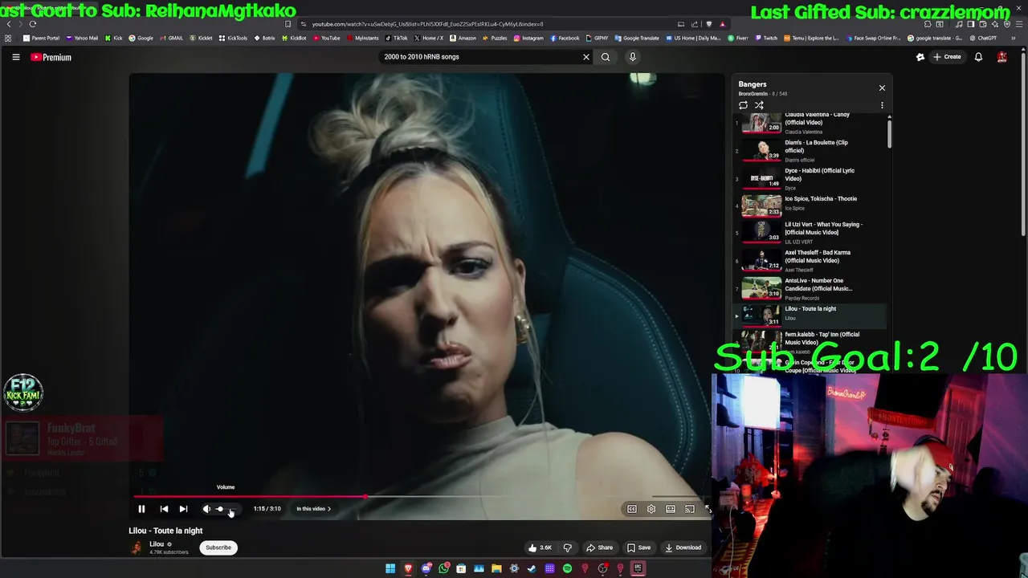Screen dimensions: 1028x578
Task: Select 'Dyce - Habibti' playlist entry
Action: 811,179
